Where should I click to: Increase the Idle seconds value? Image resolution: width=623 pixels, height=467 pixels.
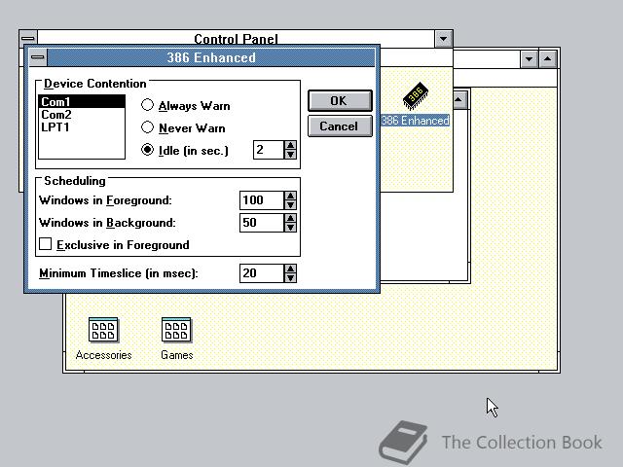290,145
